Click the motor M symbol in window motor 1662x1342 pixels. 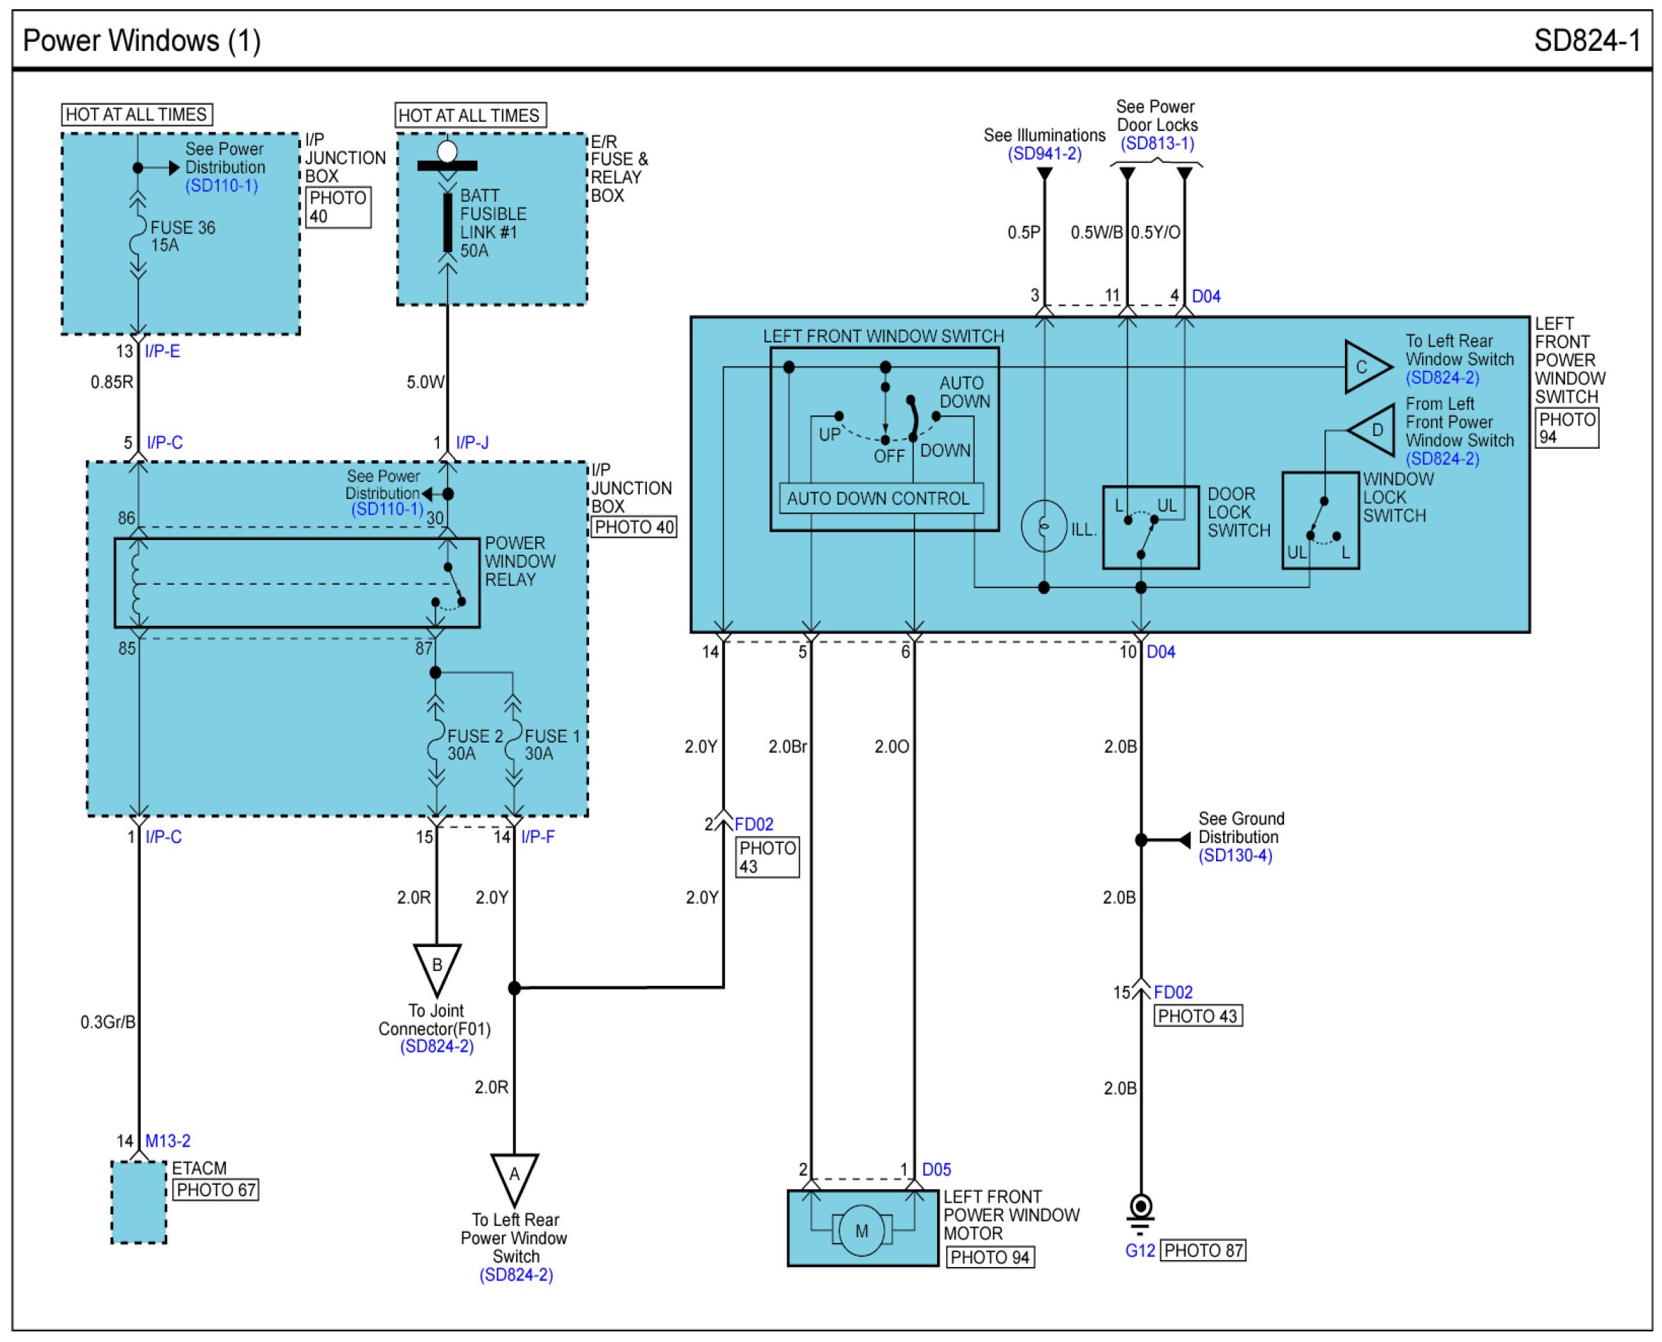tap(862, 1232)
